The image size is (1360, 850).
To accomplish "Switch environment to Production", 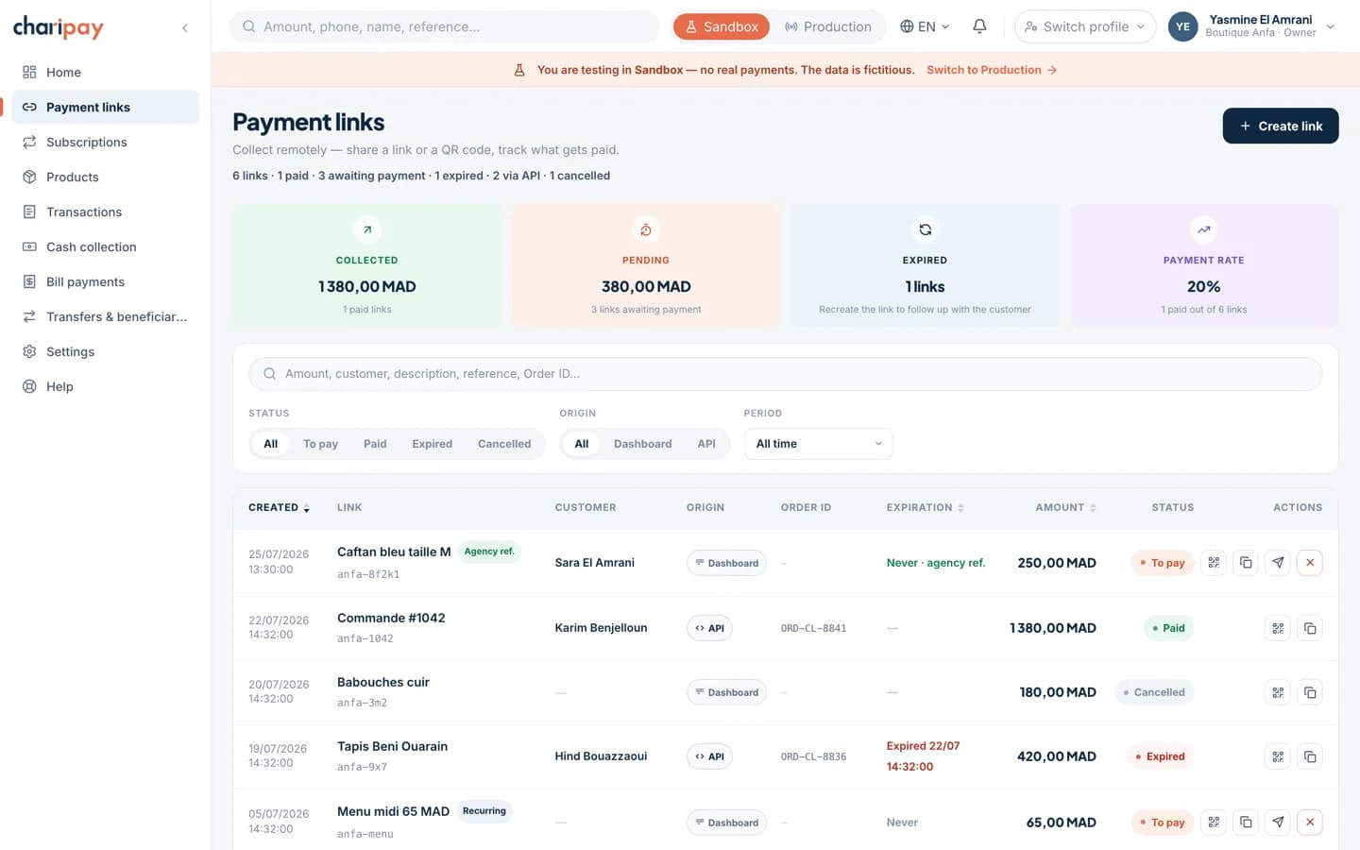I will point(828,26).
